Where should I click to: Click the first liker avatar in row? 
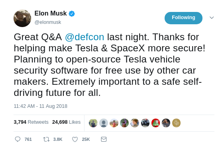pos(93,123)
